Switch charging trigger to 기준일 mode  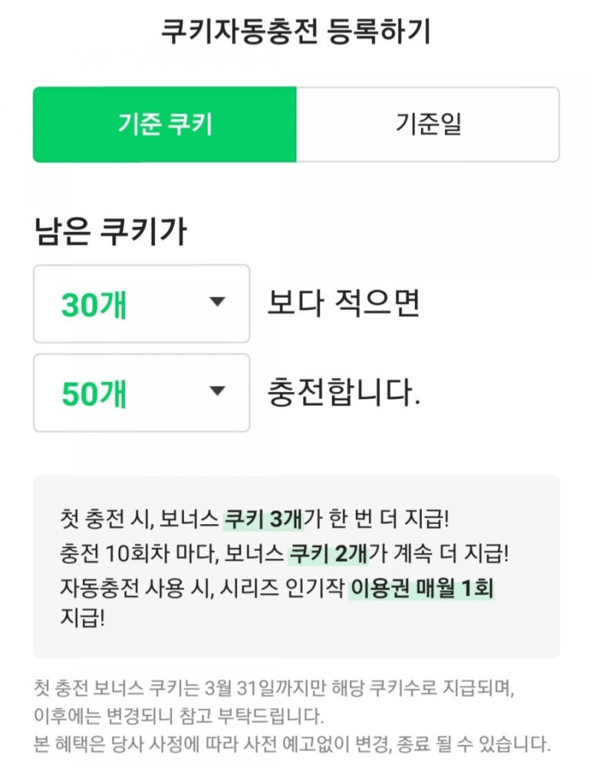point(428,125)
